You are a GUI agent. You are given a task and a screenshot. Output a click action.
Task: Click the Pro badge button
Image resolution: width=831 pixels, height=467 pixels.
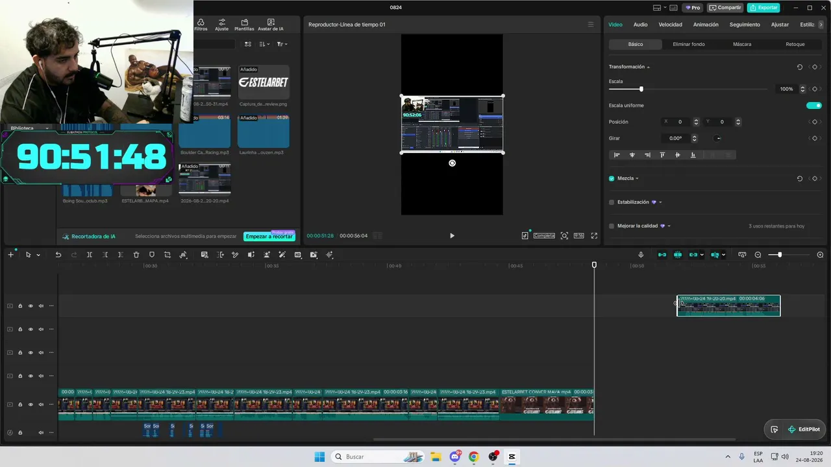pyautogui.click(x=692, y=8)
